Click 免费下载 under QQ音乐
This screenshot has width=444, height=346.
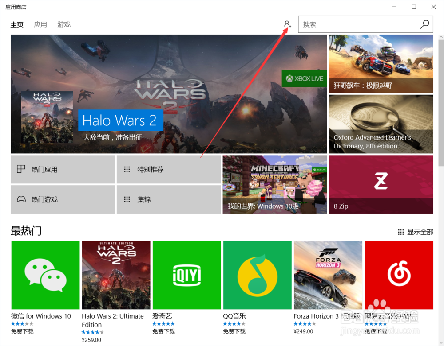tap(234, 331)
